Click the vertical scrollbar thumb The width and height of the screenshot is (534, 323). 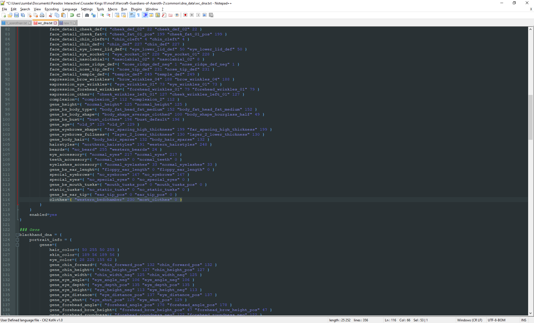(x=530, y=117)
